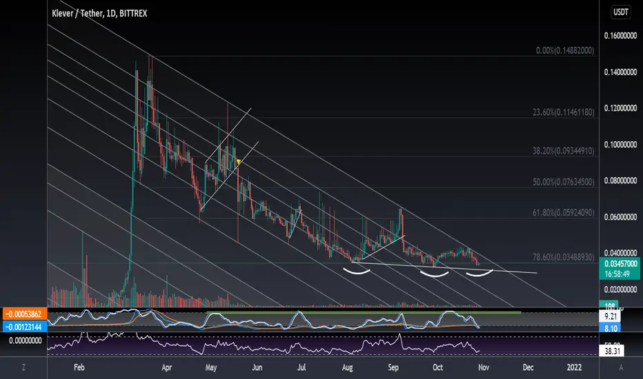Select the 78.60%(0.03488930) Fibonacci level label
The width and height of the screenshot is (643, 379).
click(x=564, y=257)
